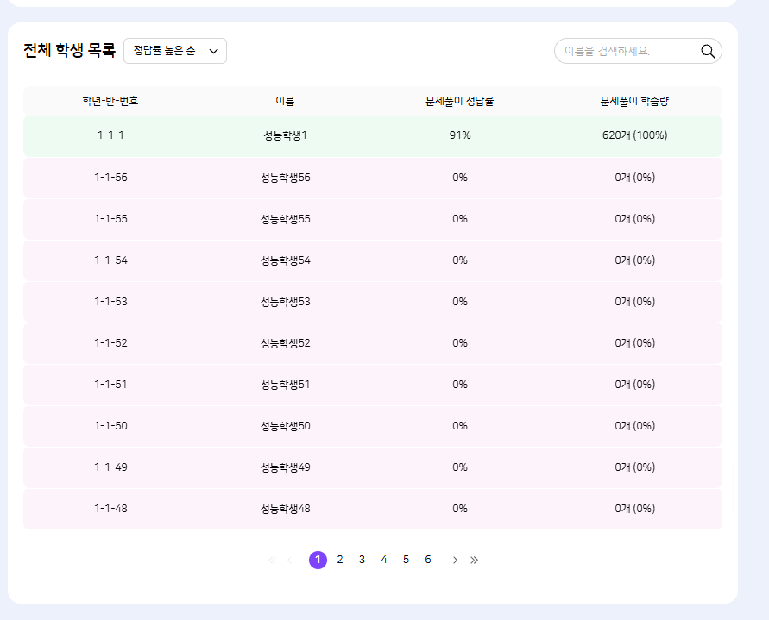Click the 문제풀이 정답률 column header

click(459, 101)
